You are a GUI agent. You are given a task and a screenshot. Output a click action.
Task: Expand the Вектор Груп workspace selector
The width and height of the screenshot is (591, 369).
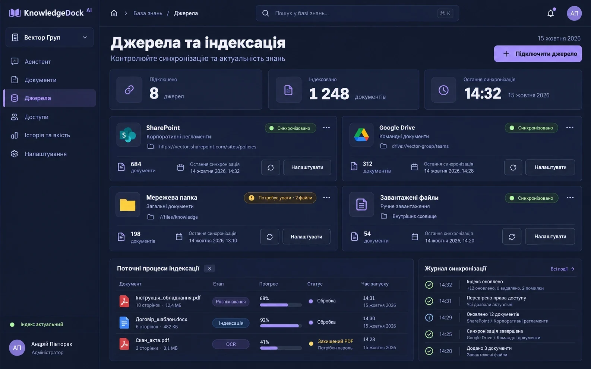(x=50, y=37)
